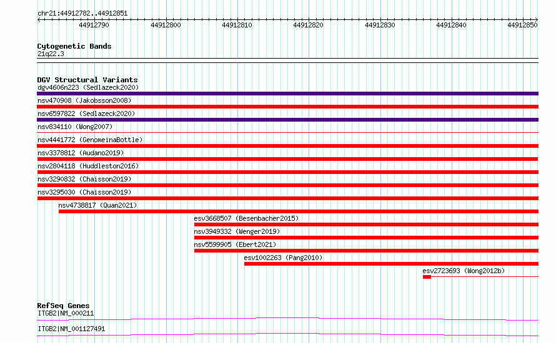
Task: Click the Cytogenetic Bands track heading
Action: click(x=74, y=46)
